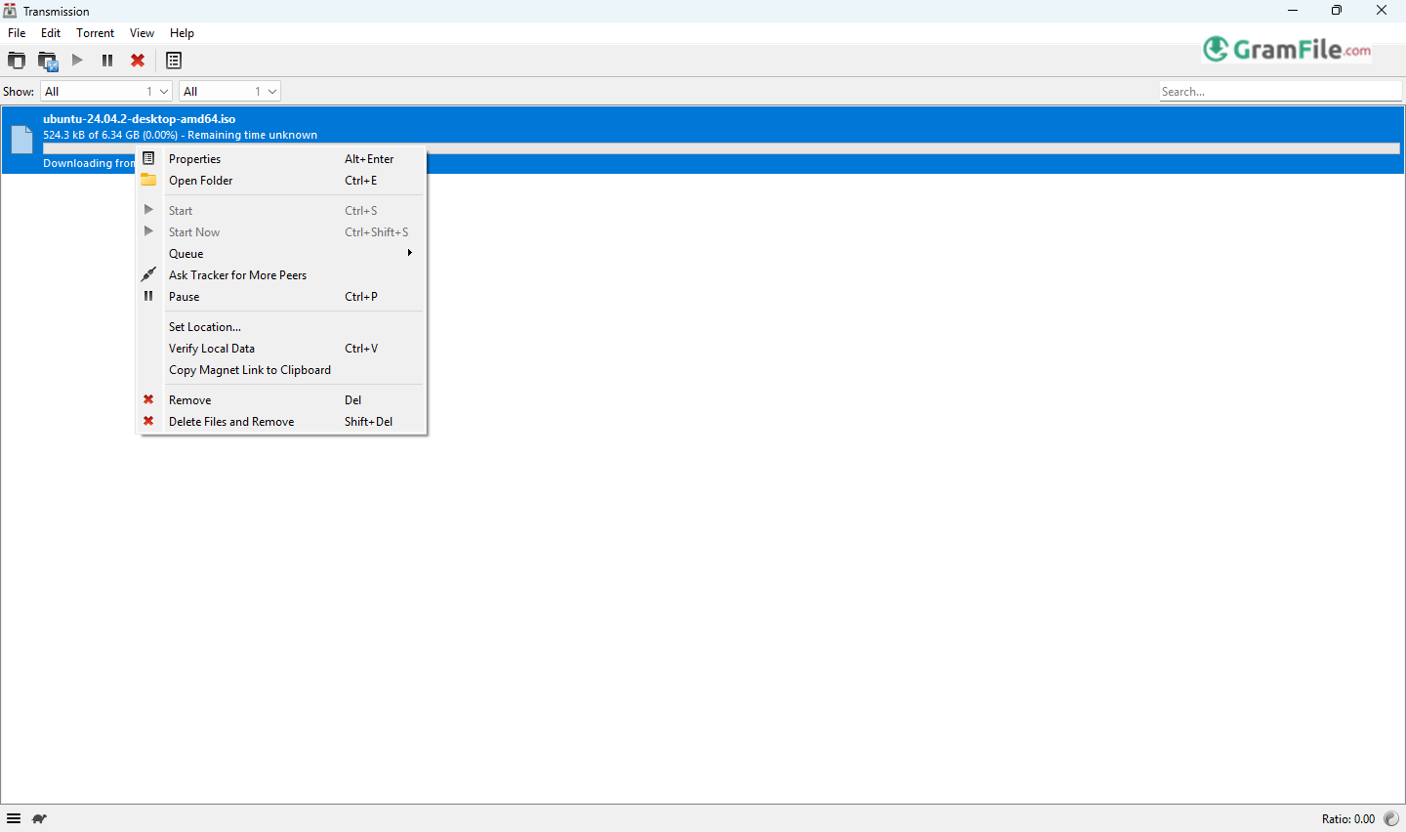Open the Edit menu
This screenshot has width=1406, height=832.
pos(51,33)
